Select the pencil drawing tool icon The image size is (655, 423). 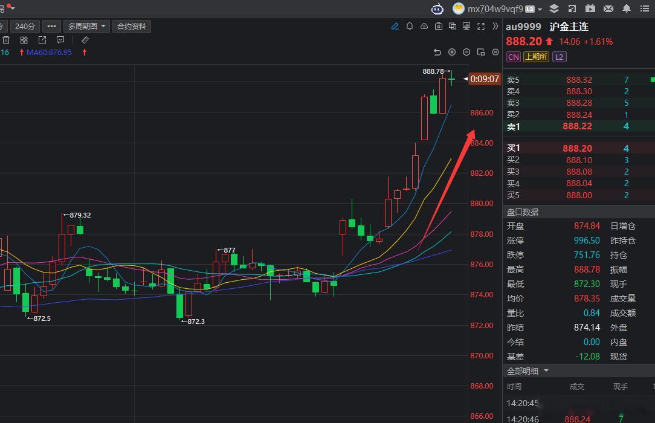(395, 27)
